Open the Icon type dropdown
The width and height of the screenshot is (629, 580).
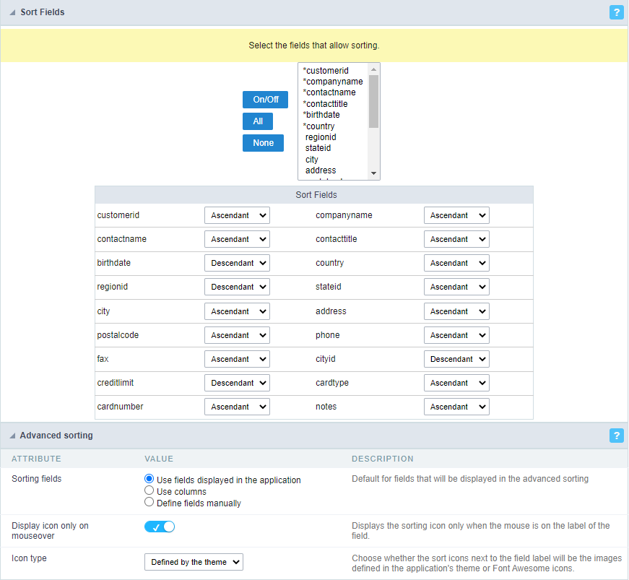click(x=194, y=561)
